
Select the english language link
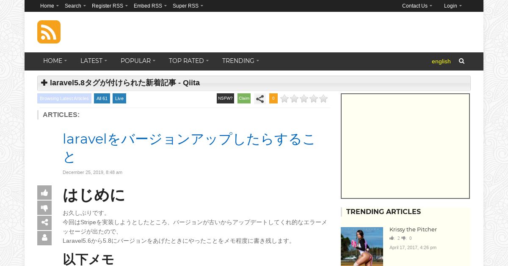click(441, 61)
